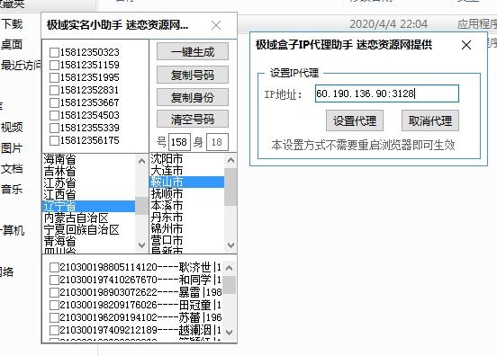Tick the checkbox for 15812355339
The image size is (497, 356).
54,129
